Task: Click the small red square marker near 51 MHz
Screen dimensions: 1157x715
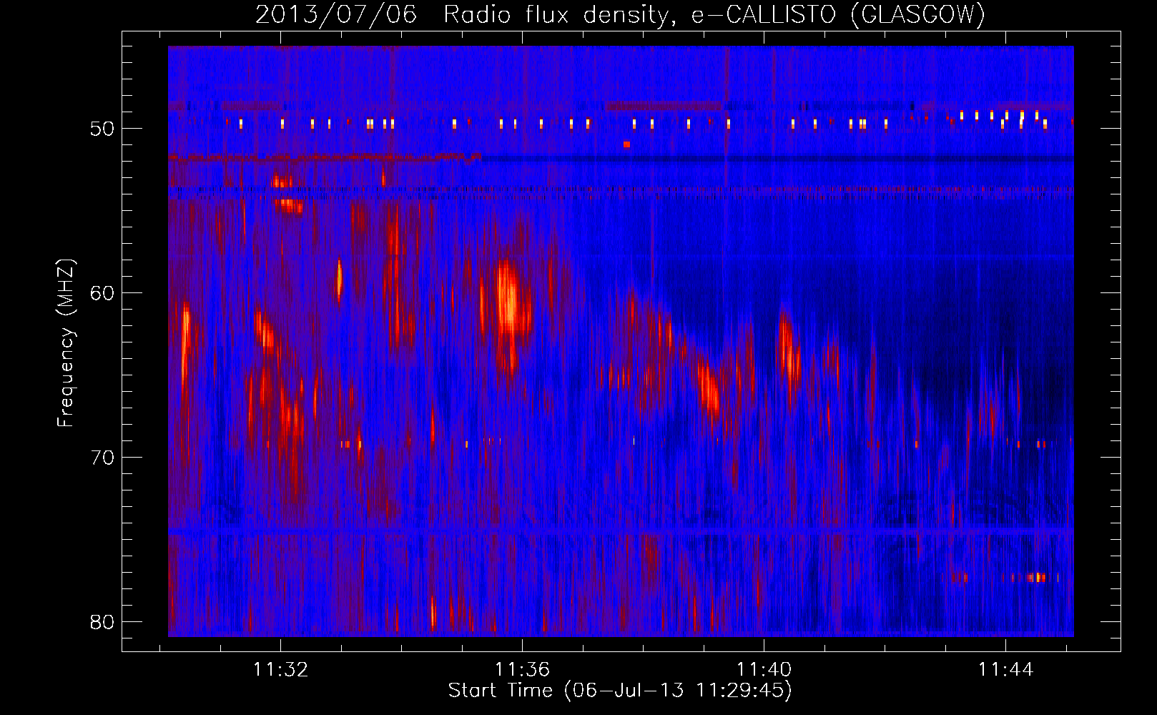Action: pos(626,144)
